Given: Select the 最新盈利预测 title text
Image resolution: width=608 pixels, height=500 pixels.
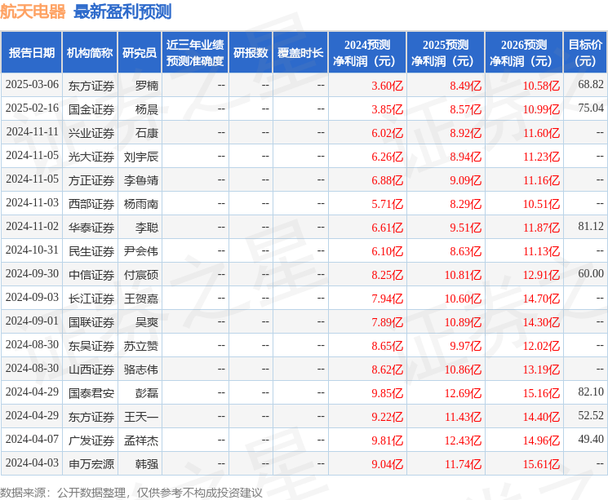Looking at the screenshot, I should point(122,11).
